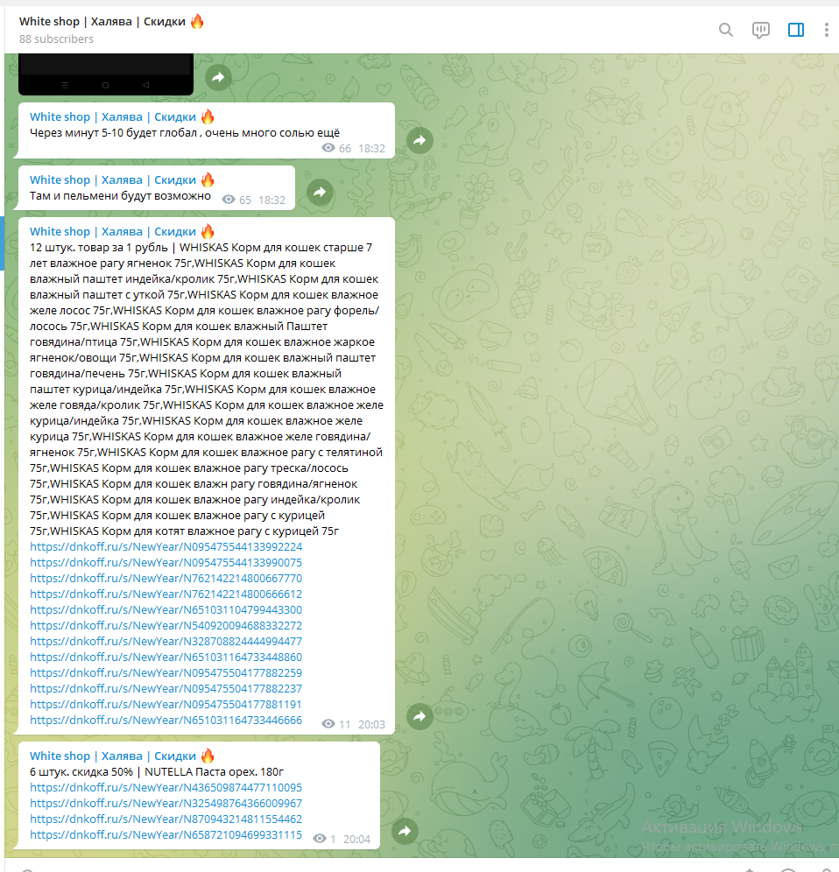Click sender name above NUTELLA message
Image resolution: width=839 pixels, height=872 pixels.
(122, 756)
